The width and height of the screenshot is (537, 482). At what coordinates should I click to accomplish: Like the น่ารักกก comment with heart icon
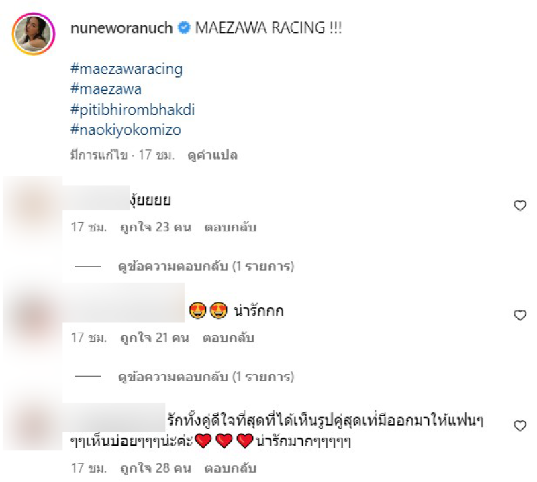pyautogui.click(x=520, y=315)
